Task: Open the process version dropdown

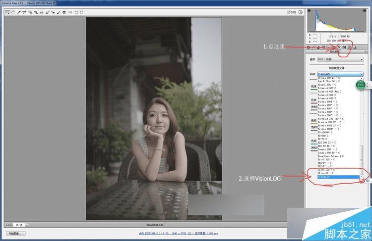Action: [x=340, y=59]
